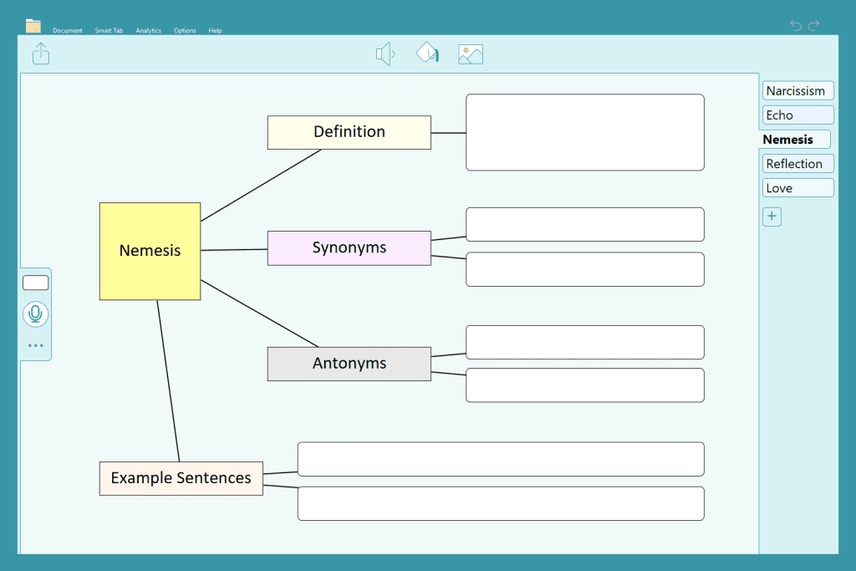Viewport: 856px width, 571px height.
Task: Click the redo arrow icon
Action: pyautogui.click(x=814, y=25)
